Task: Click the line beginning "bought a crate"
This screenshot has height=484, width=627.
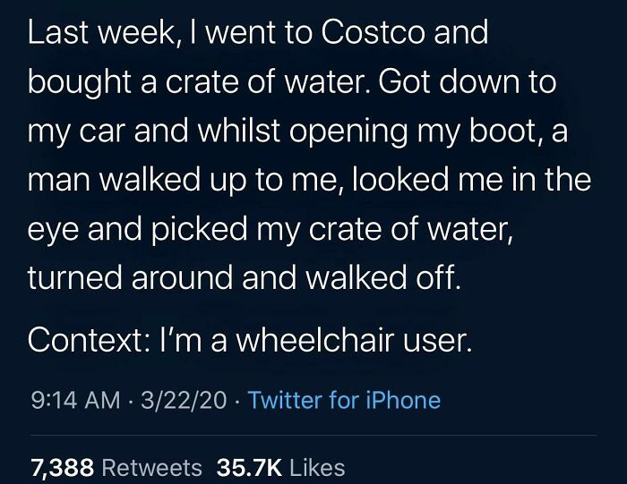Action: (291, 84)
